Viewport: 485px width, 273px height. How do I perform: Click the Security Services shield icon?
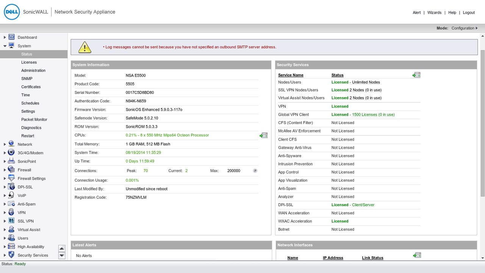[x=11, y=255]
